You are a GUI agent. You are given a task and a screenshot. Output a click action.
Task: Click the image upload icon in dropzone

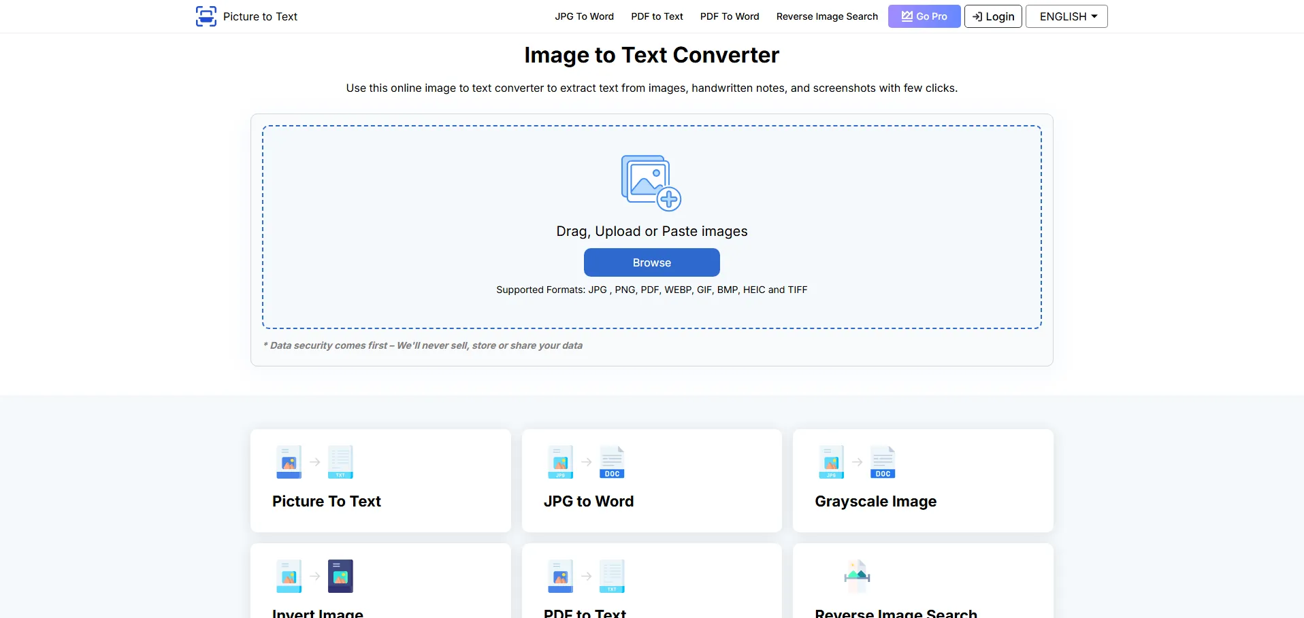[x=651, y=183]
